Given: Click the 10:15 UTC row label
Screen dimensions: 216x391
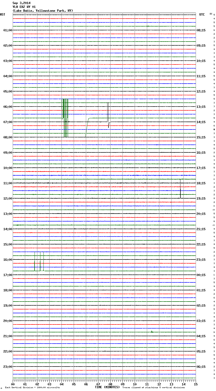Looking at the screenshot, I should click(x=201, y=61).
